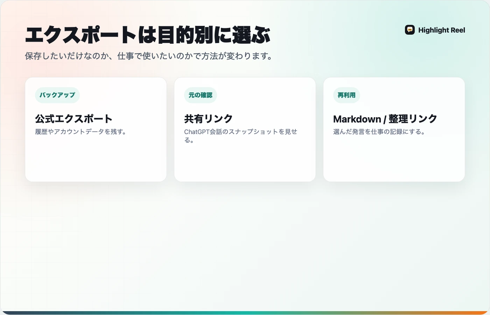Click the heading エクスポートは目的別に選ぶ
490x315 pixels.
click(x=148, y=35)
